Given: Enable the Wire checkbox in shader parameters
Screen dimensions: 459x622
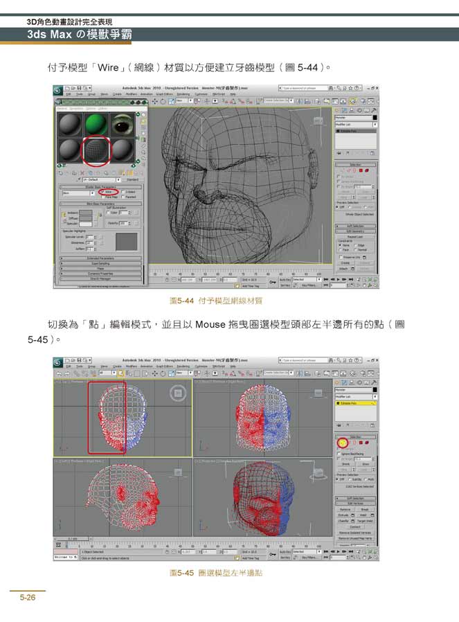Looking at the screenshot, I should pyautogui.click(x=103, y=192).
